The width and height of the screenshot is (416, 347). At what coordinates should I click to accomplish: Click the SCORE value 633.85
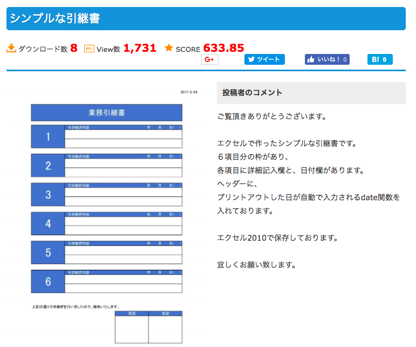(x=223, y=48)
